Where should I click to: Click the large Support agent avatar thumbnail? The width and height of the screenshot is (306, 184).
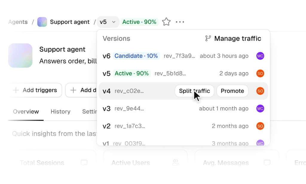pyautogui.click(x=20, y=55)
